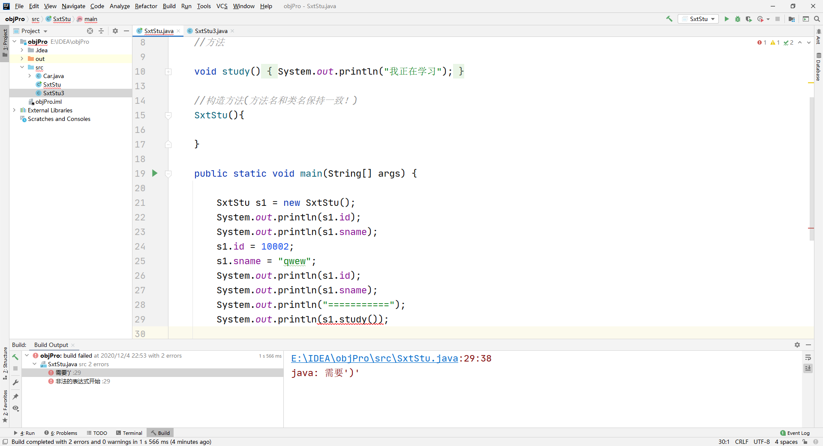
Task: Toggle the Build panel eye view options
Action: pos(15,408)
